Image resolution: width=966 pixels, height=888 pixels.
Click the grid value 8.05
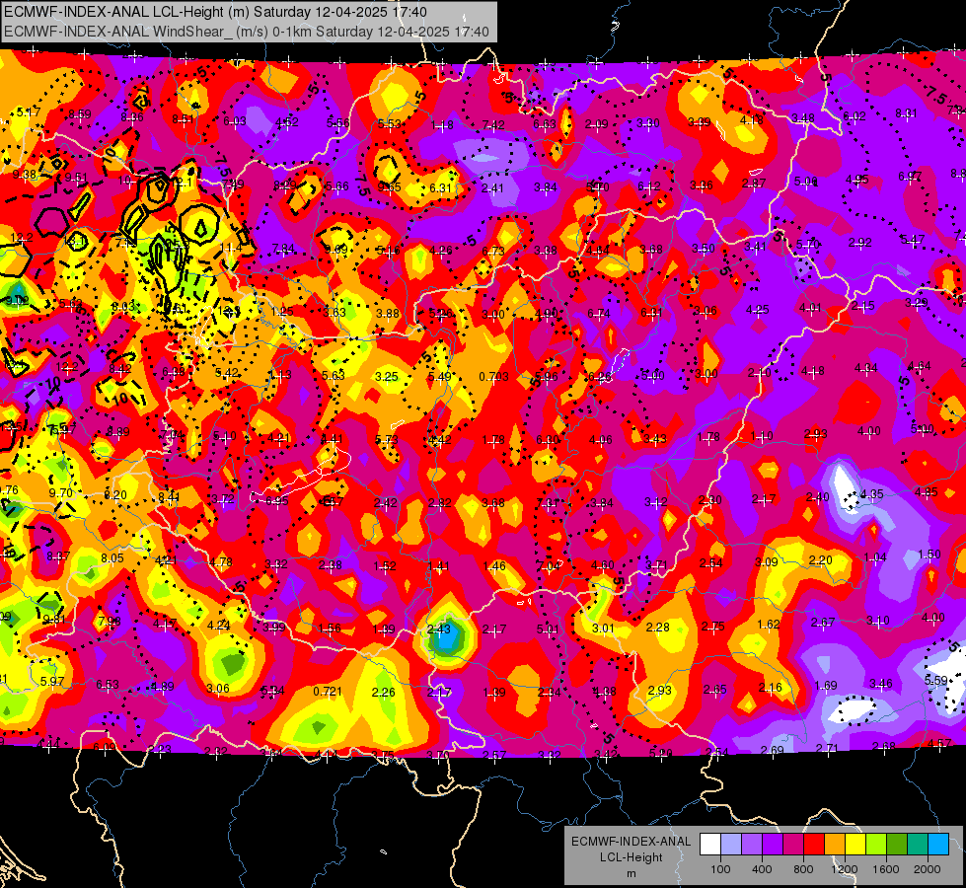112,557
